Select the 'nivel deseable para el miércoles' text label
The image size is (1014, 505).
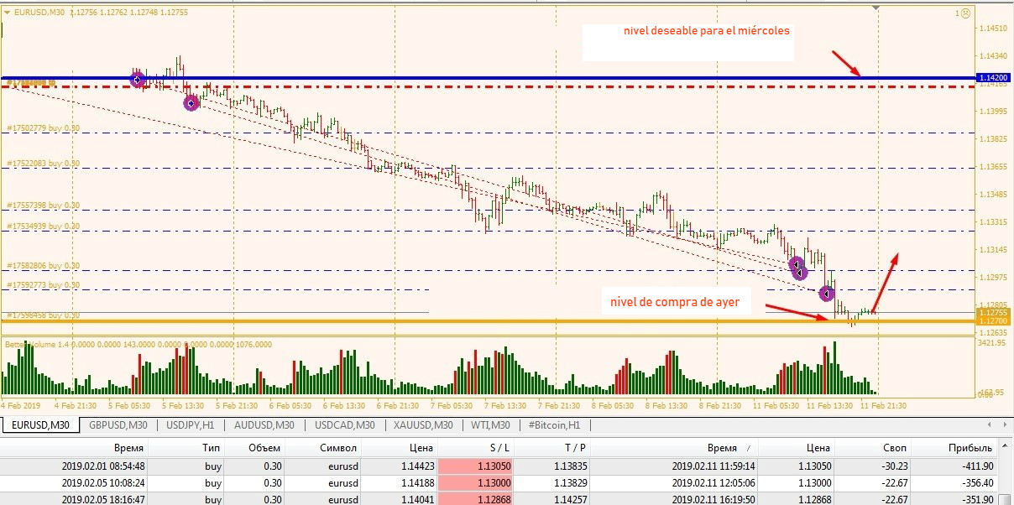click(705, 31)
